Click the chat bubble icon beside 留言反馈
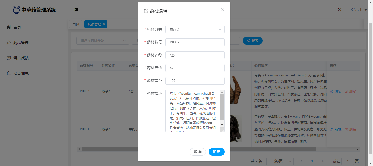373x166 pixels. tap(9, 58)
